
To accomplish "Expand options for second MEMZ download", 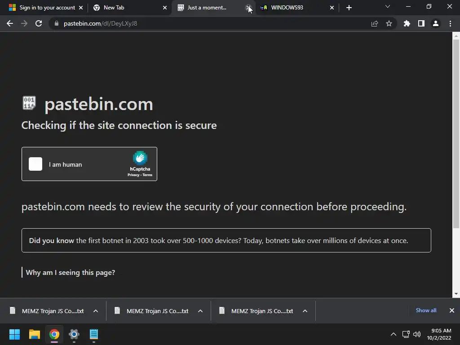I will pyautogui.click(x=200, y=311).
